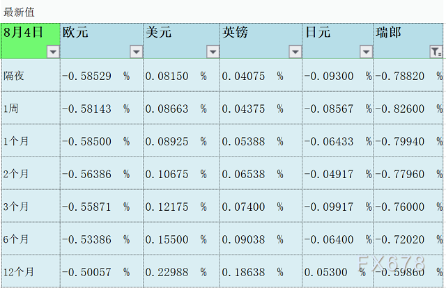Click the 最新值 title text
Image resolution: width=446 pixels, height=288 pixels.
point(19,13)
